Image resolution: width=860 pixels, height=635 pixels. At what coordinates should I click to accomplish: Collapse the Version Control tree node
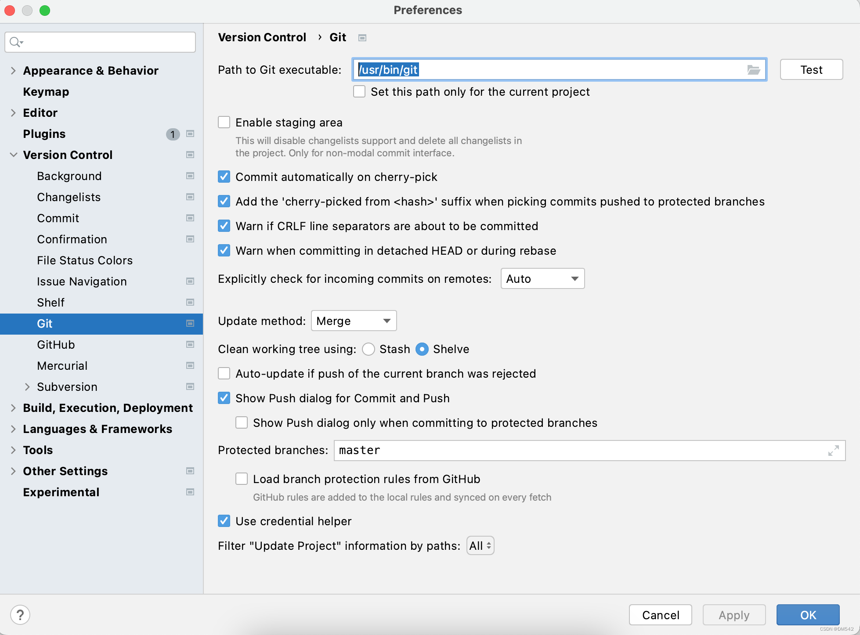coord(14,155)
